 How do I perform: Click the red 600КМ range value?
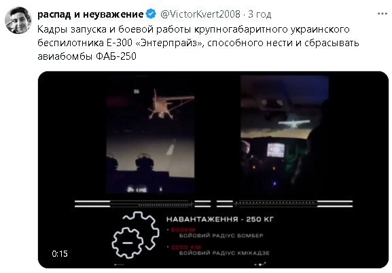[x=183, y=230]
